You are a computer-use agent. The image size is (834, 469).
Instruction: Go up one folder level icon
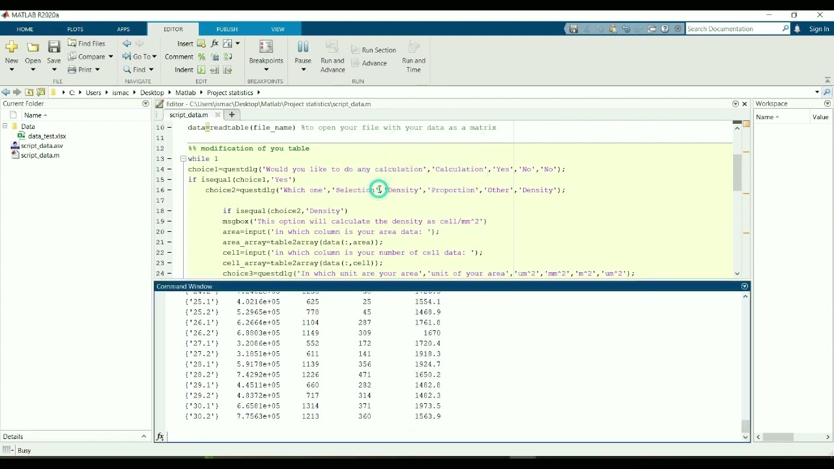tap(29, 92)
